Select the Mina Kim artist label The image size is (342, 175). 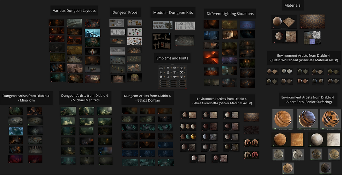point(26,98)
